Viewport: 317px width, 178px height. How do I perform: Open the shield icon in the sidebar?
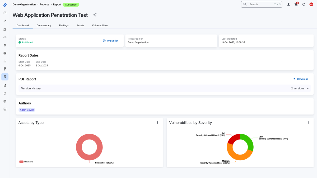point(5,93)
